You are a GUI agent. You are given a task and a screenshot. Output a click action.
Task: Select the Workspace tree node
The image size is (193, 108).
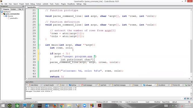click(x=7, y=12)
